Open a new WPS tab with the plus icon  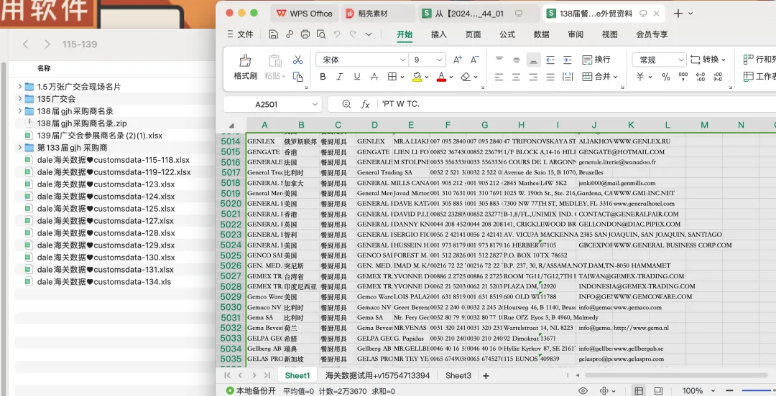[x=678, y=14]
